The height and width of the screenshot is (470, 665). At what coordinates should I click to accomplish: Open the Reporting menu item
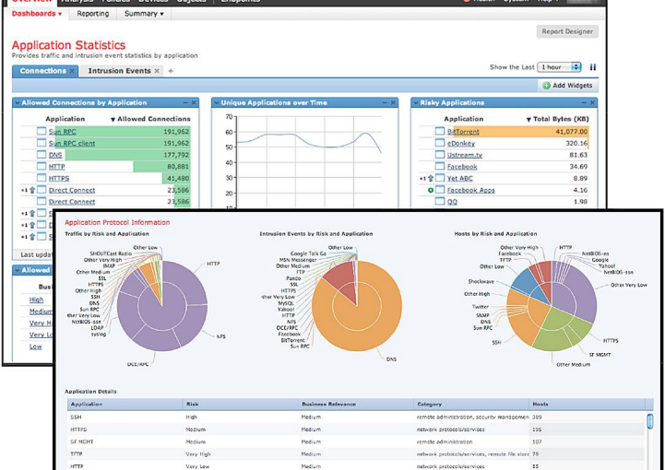click(x=92, y=14)
